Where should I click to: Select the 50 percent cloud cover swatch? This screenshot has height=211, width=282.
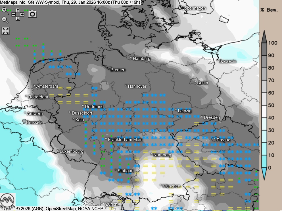(264, 105)
